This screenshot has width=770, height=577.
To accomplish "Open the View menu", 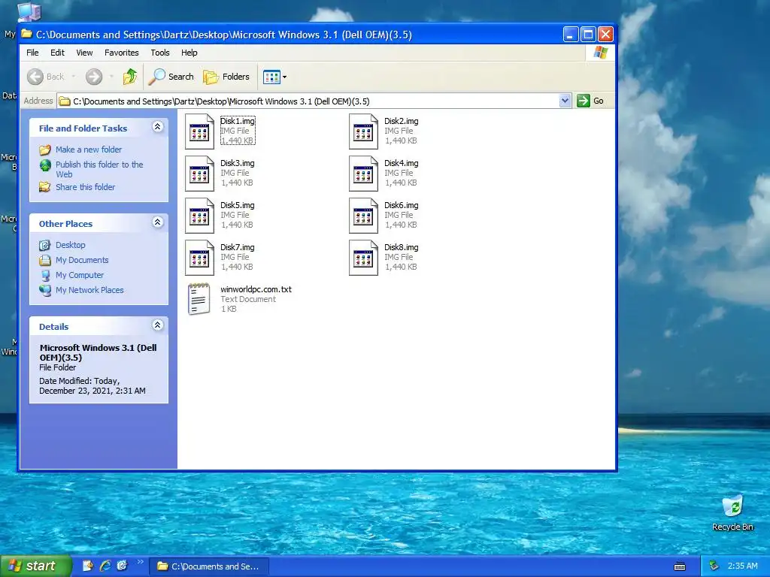I will 84,53.
